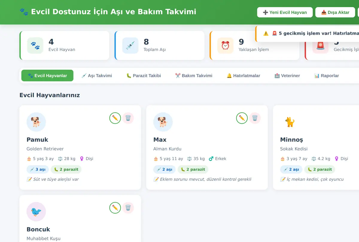Select the Bakım Takvimi tab

194,76
